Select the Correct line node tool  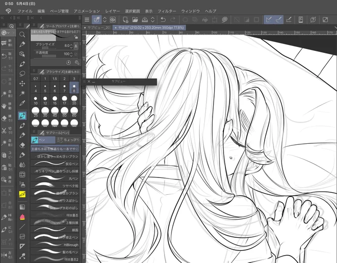pos(22,256)
